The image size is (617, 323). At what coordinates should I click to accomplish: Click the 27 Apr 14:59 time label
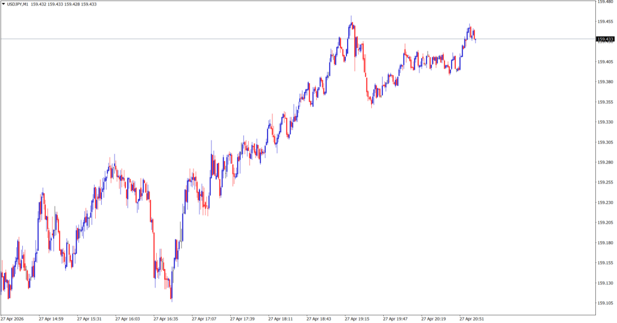(x=51, y=319)
